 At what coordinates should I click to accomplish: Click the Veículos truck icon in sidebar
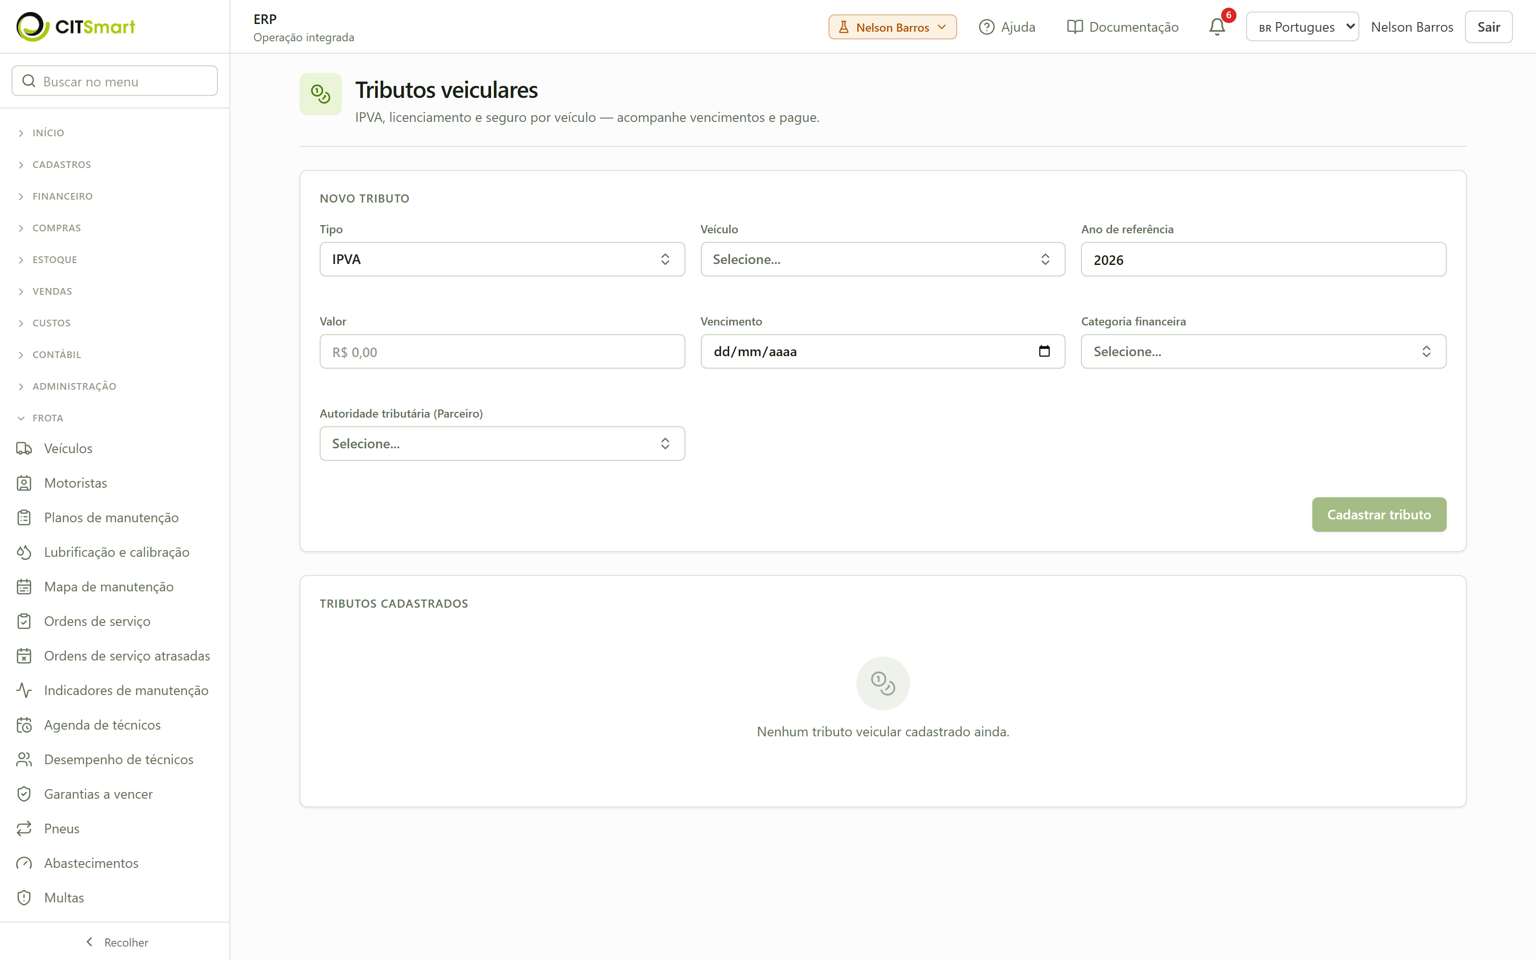point(24,448)
